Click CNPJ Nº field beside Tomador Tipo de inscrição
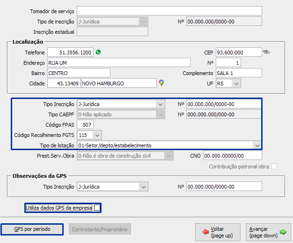 [x=224, y=21]
